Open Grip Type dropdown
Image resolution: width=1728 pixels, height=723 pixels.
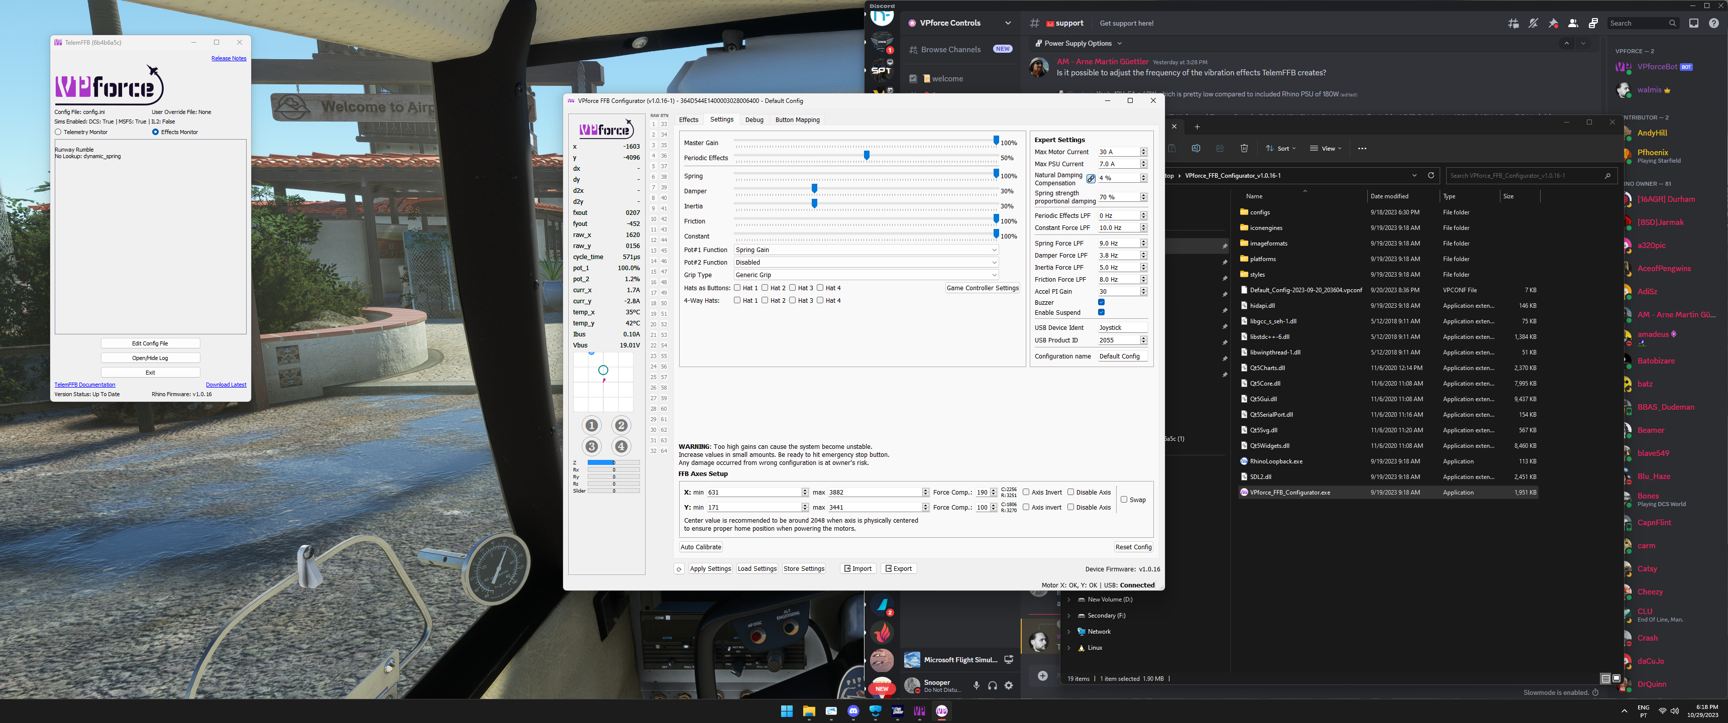(866, 275)
